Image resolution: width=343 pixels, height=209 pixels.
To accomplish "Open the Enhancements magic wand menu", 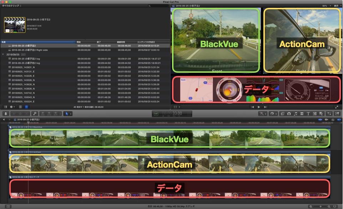I will point(262,114).
